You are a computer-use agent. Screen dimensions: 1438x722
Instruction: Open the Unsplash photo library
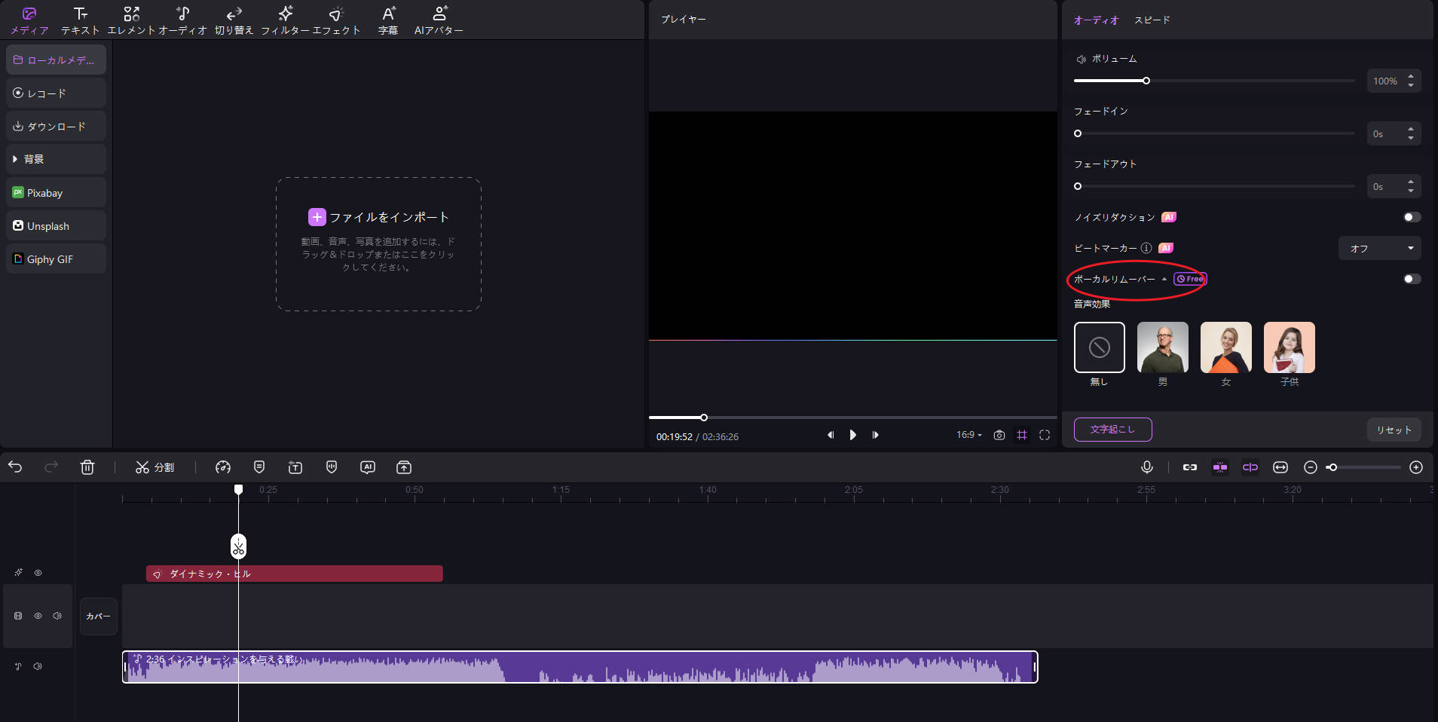tap(56, 225)
